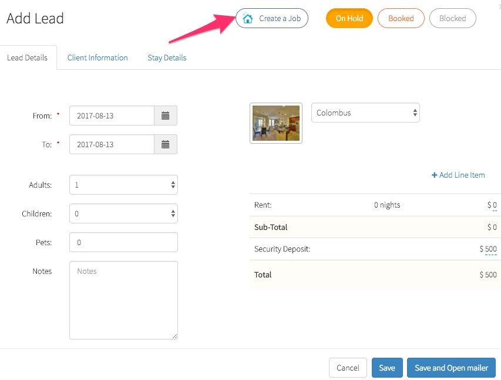Set status to Blocked
501x380 pixels.
pyautogui.click(x=452, y=18)
